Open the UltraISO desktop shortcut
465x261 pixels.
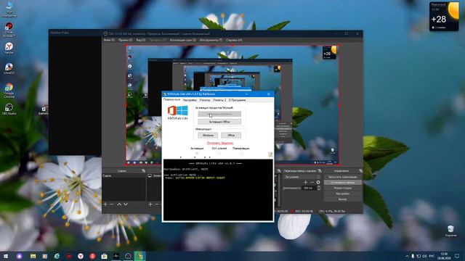pos(9,69)
